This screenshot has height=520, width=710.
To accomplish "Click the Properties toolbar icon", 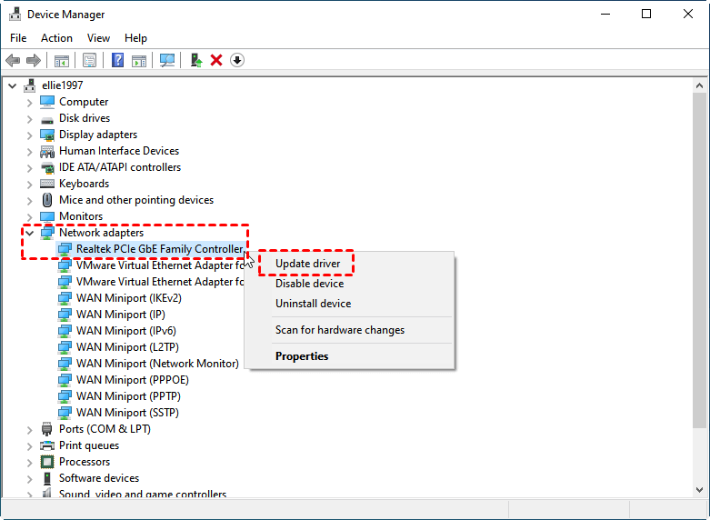I will [90, 60].
